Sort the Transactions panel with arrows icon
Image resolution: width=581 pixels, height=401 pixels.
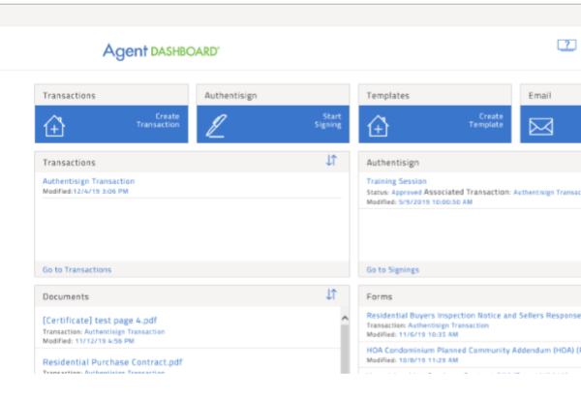331,160
